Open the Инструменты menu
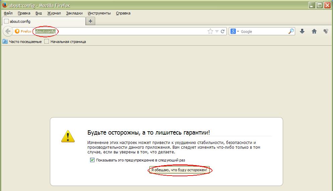Screen dimensions: 333x191 (x=99, y=13)
